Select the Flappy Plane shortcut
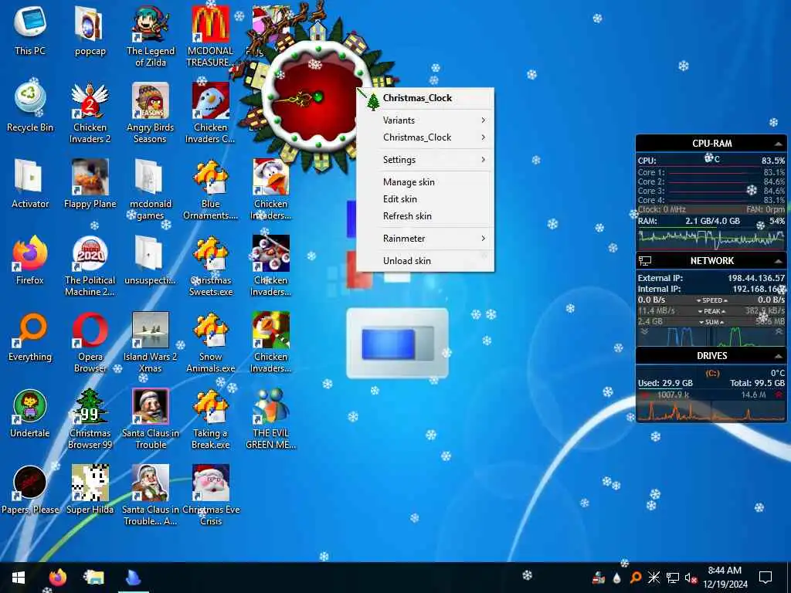The height and width of the screenshot is (593, 791). click(x=90, y=184)
